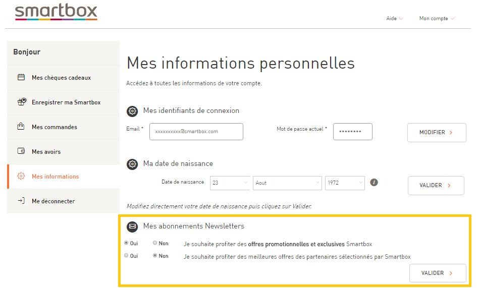Click the logout arrow icon
Viewport: 479px width, 288px height.
pyautogui.click(x=21, y=201)
